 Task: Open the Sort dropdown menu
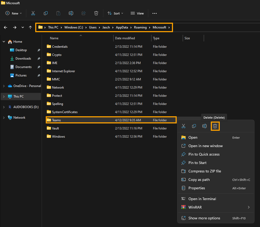coord(115,13)
